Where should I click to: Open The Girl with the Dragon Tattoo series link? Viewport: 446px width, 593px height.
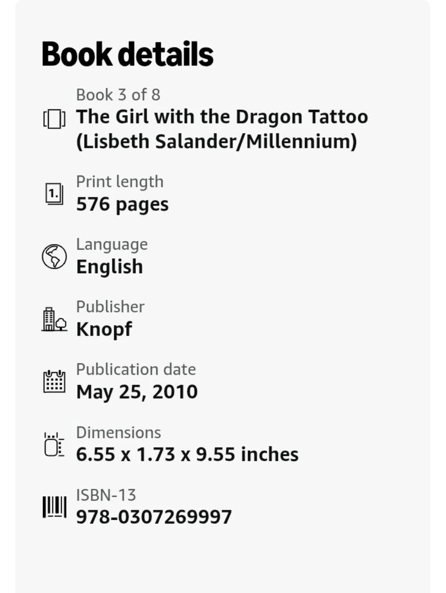pyautogui.click(x=222, y=129)
